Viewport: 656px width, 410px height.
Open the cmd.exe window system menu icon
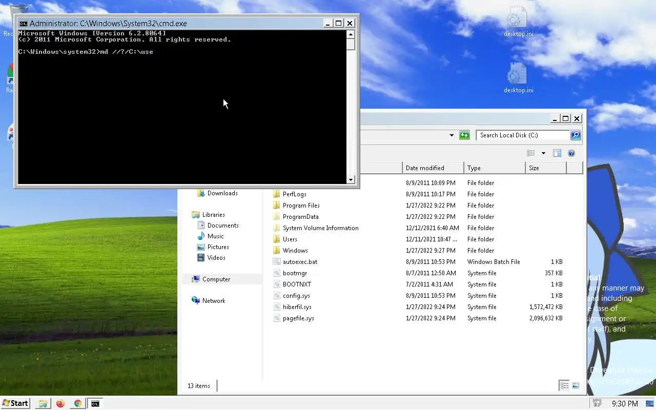tap(23, 23)
